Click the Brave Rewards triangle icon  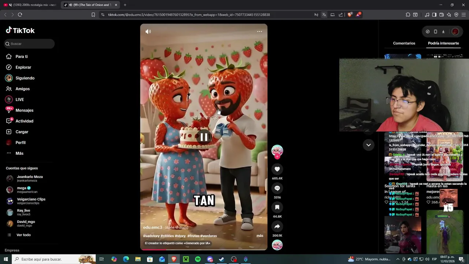coord(358,15)
